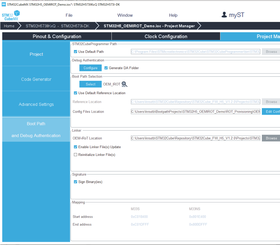Click Browse for STM32CubeProgrammer Path

click(271, 52)
